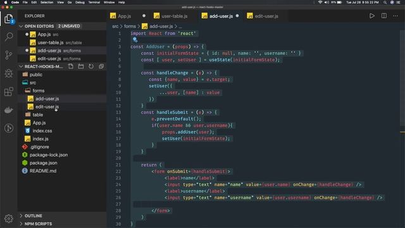Image resolution: width=405 pixels, height=228 pixels.
Task: Open the Source Control view
Action: 9,55
